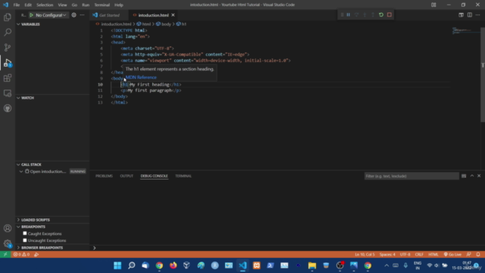Open the GitHub view in activity bar
The image size is (485, 273).
click(x=8, y=108)
